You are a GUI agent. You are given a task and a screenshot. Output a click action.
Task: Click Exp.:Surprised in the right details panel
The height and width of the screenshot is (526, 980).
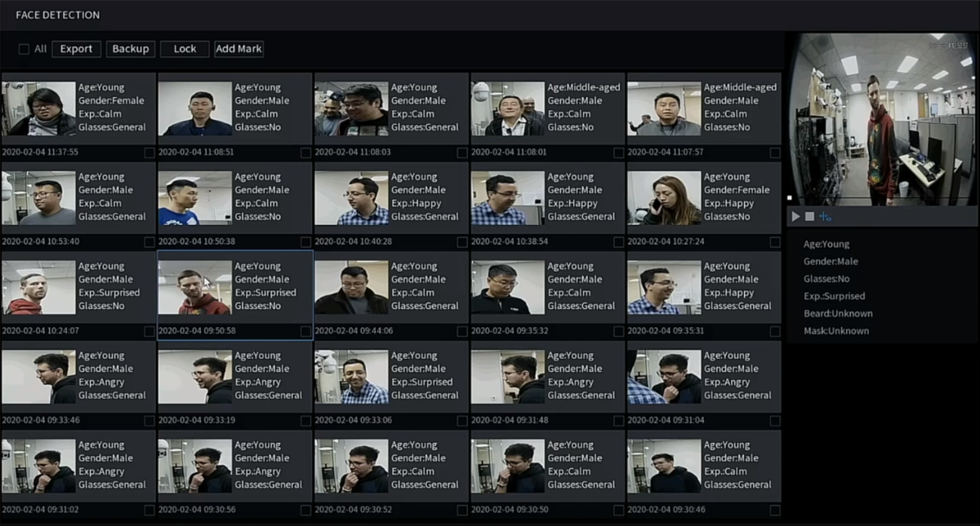point(835,296)
